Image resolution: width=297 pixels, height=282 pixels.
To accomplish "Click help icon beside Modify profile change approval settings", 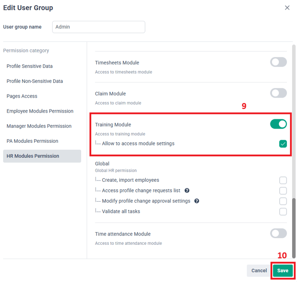I will click(x=197, y=201).
